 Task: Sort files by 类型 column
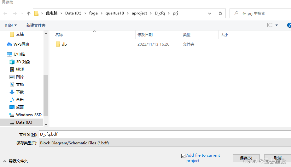pyautogui.click(x=187, y=35)
